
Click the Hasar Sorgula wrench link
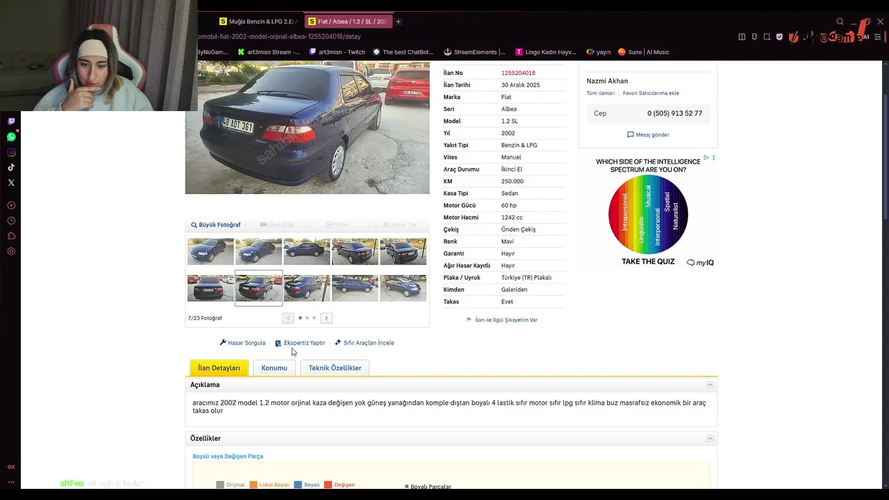pyautogui.click(x=242, y=343)
